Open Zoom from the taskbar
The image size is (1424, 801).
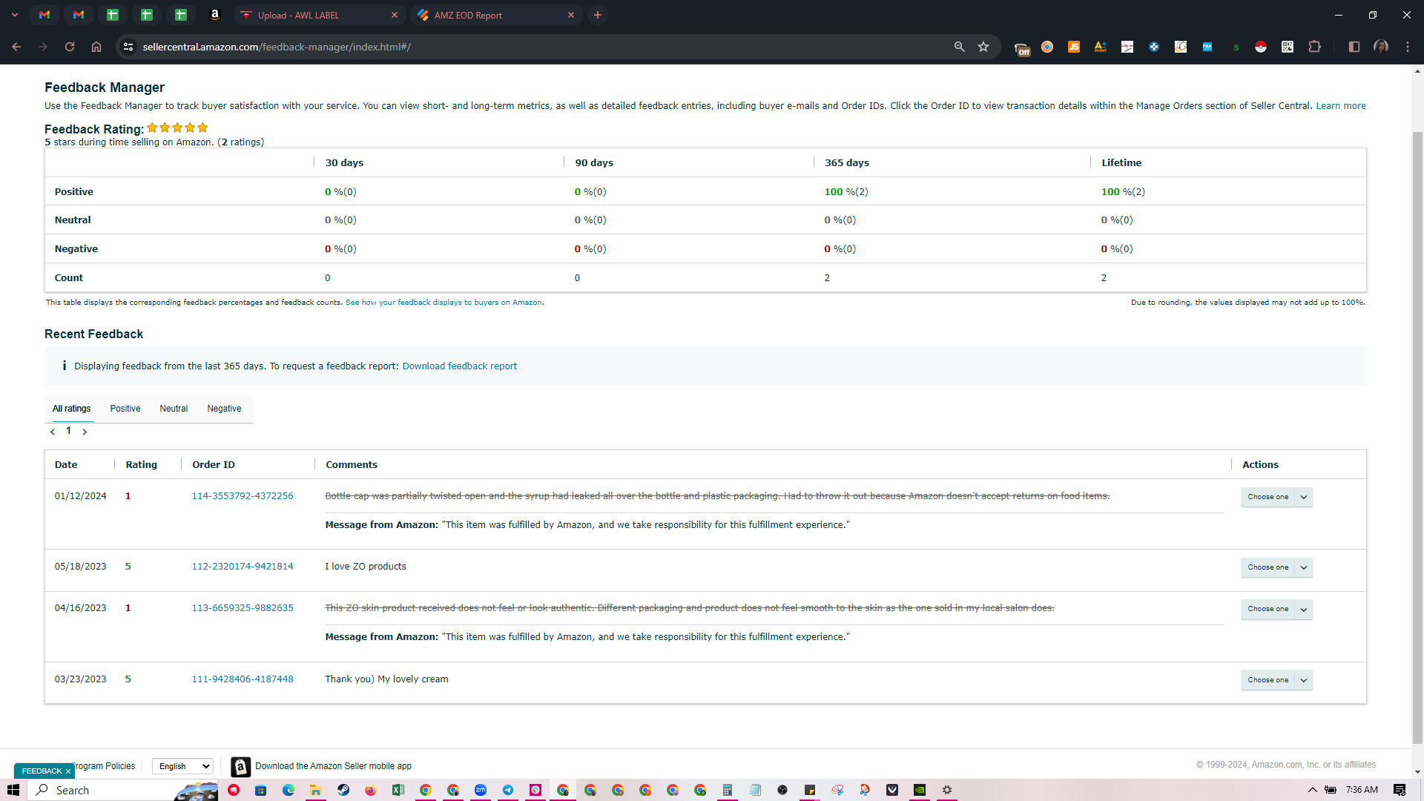pos(481,790)
